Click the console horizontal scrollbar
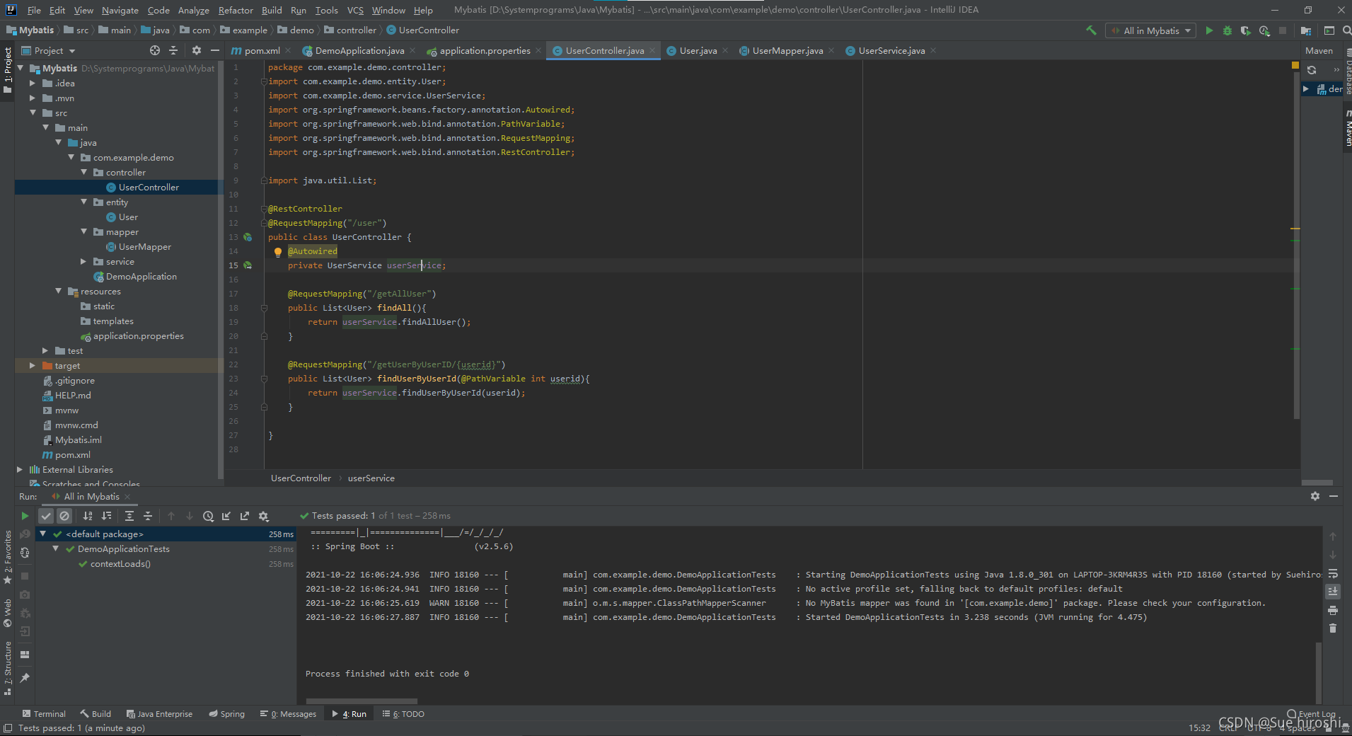 pyautogui.click(x=361, y=701)
